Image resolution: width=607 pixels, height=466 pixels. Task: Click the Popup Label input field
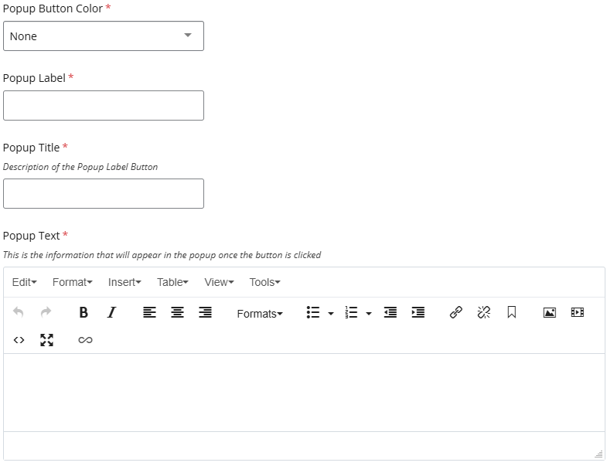coord(104,106)
